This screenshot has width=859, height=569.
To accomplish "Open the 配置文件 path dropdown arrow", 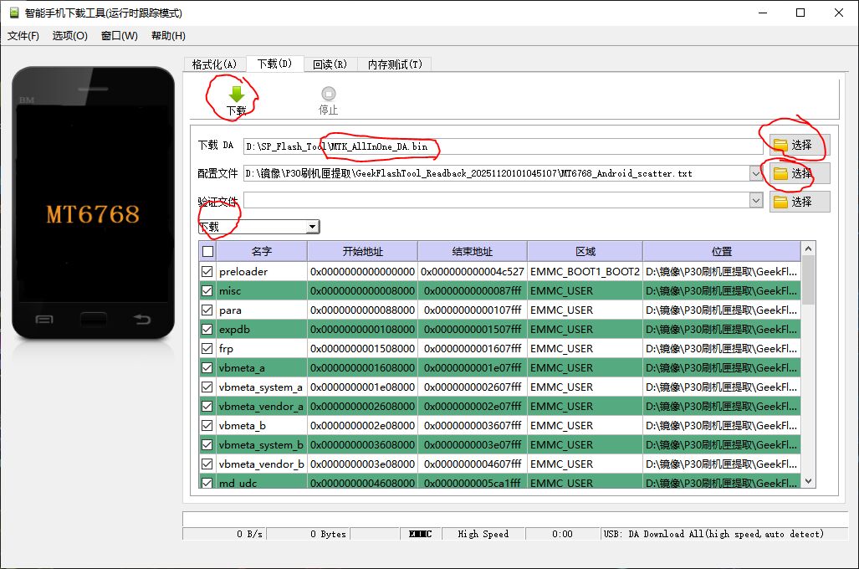I will tap(757, 173).
